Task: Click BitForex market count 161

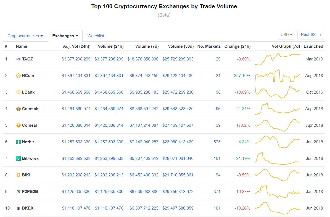Action: click(217, 158)
